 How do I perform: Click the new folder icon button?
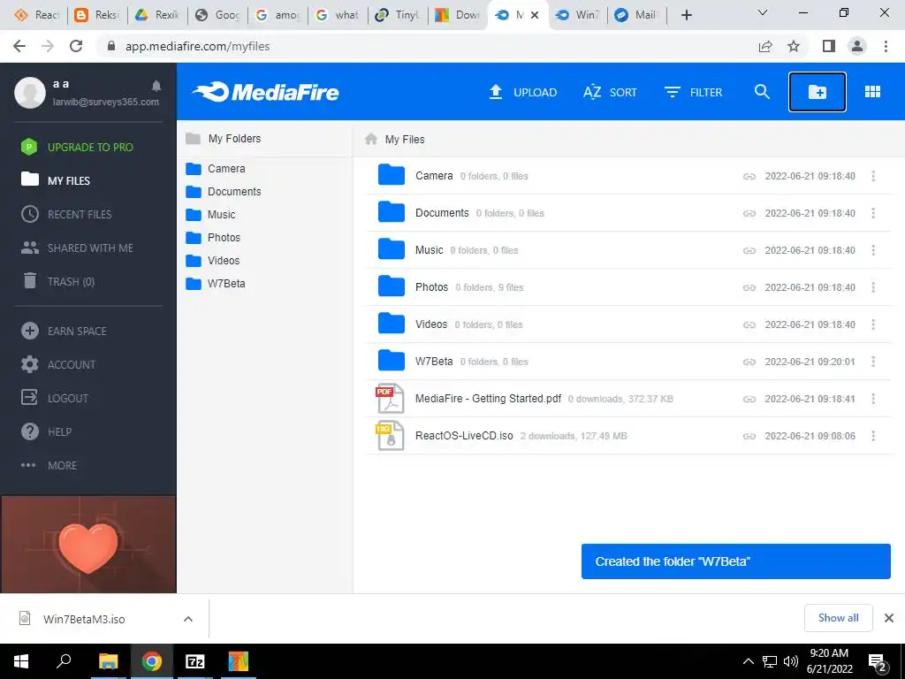817,92
